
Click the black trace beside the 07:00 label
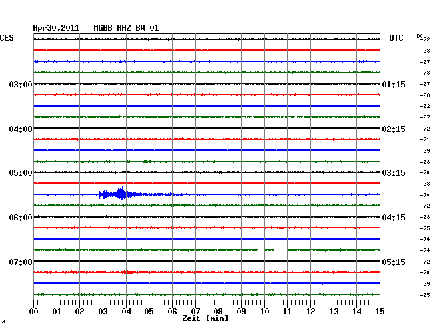207,261
